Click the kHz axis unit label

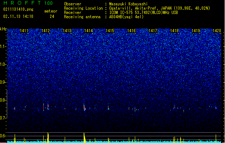point(3,29)
